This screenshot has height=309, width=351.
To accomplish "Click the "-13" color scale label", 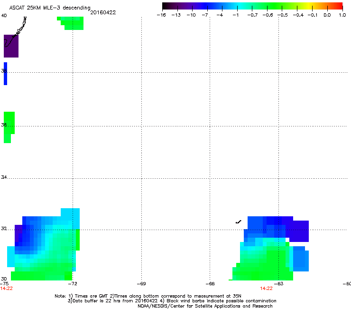I will (x=176, y=15).
